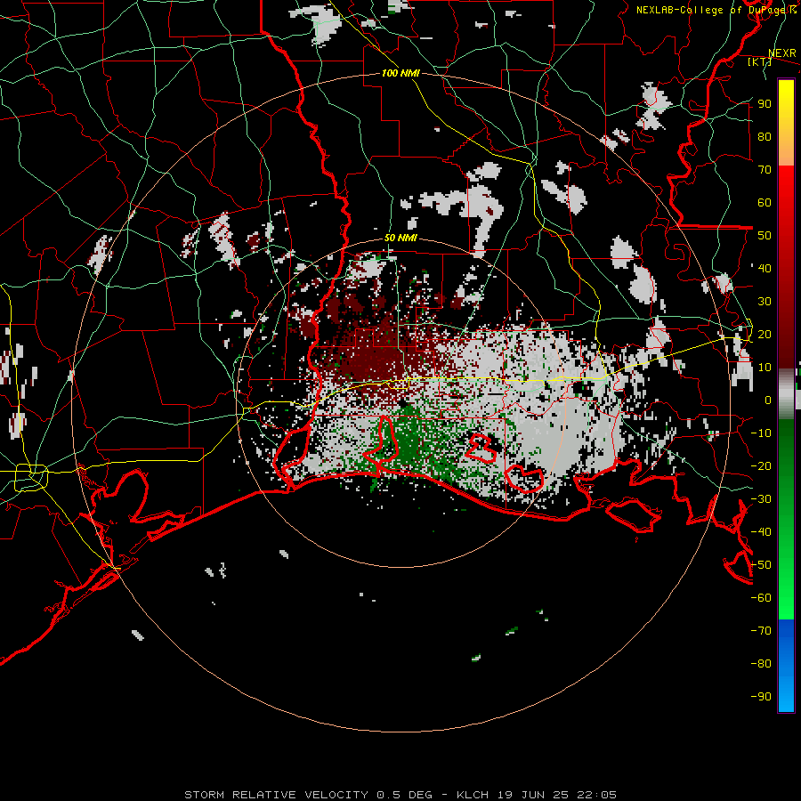Screen dimensions: 801x801
Task: Select the 0 value on the velocity scale
Action: coord(768,400)
